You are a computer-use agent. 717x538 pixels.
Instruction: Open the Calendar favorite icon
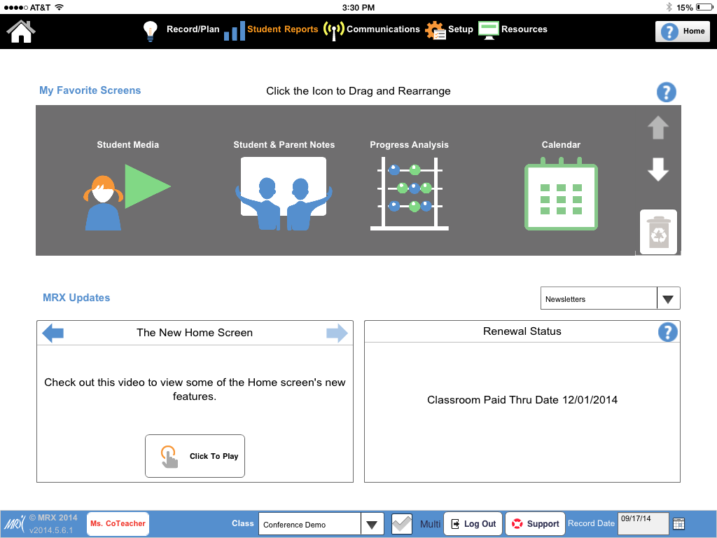click(561, 197)
